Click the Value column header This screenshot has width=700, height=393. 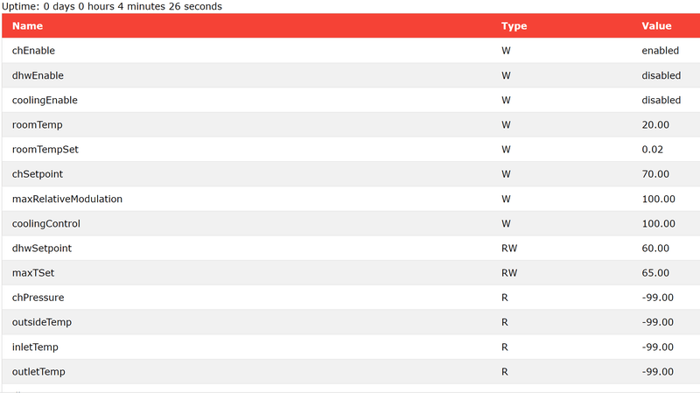tap(656, 26)
